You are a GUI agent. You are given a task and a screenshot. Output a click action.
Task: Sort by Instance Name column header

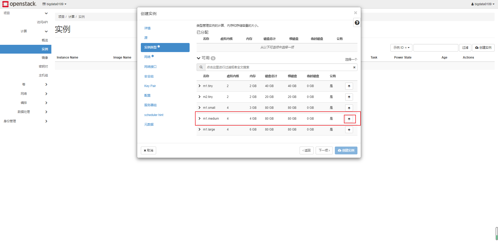pos(67,57)
